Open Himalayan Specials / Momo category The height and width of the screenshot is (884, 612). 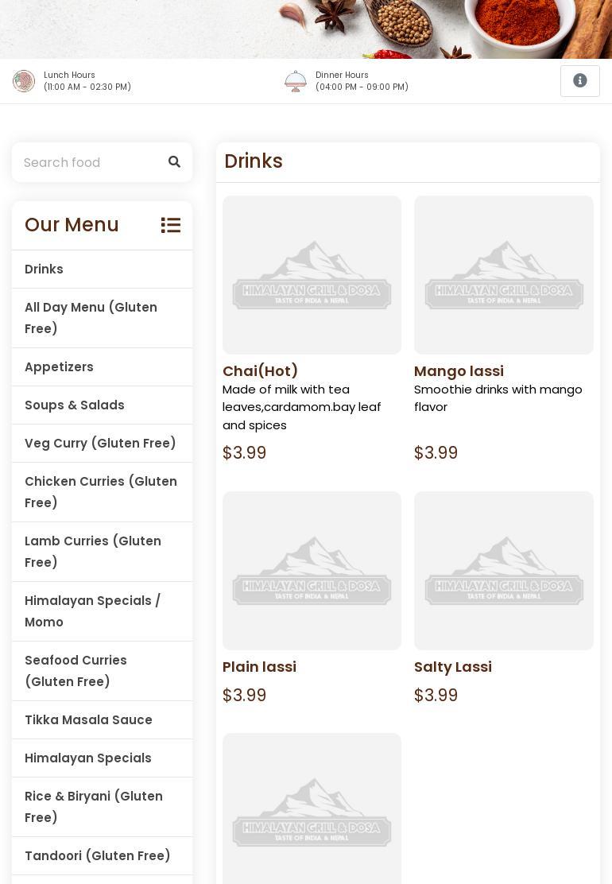102,611
